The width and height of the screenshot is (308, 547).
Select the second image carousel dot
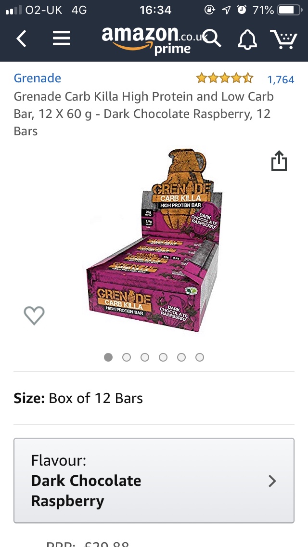coord(127,357)
